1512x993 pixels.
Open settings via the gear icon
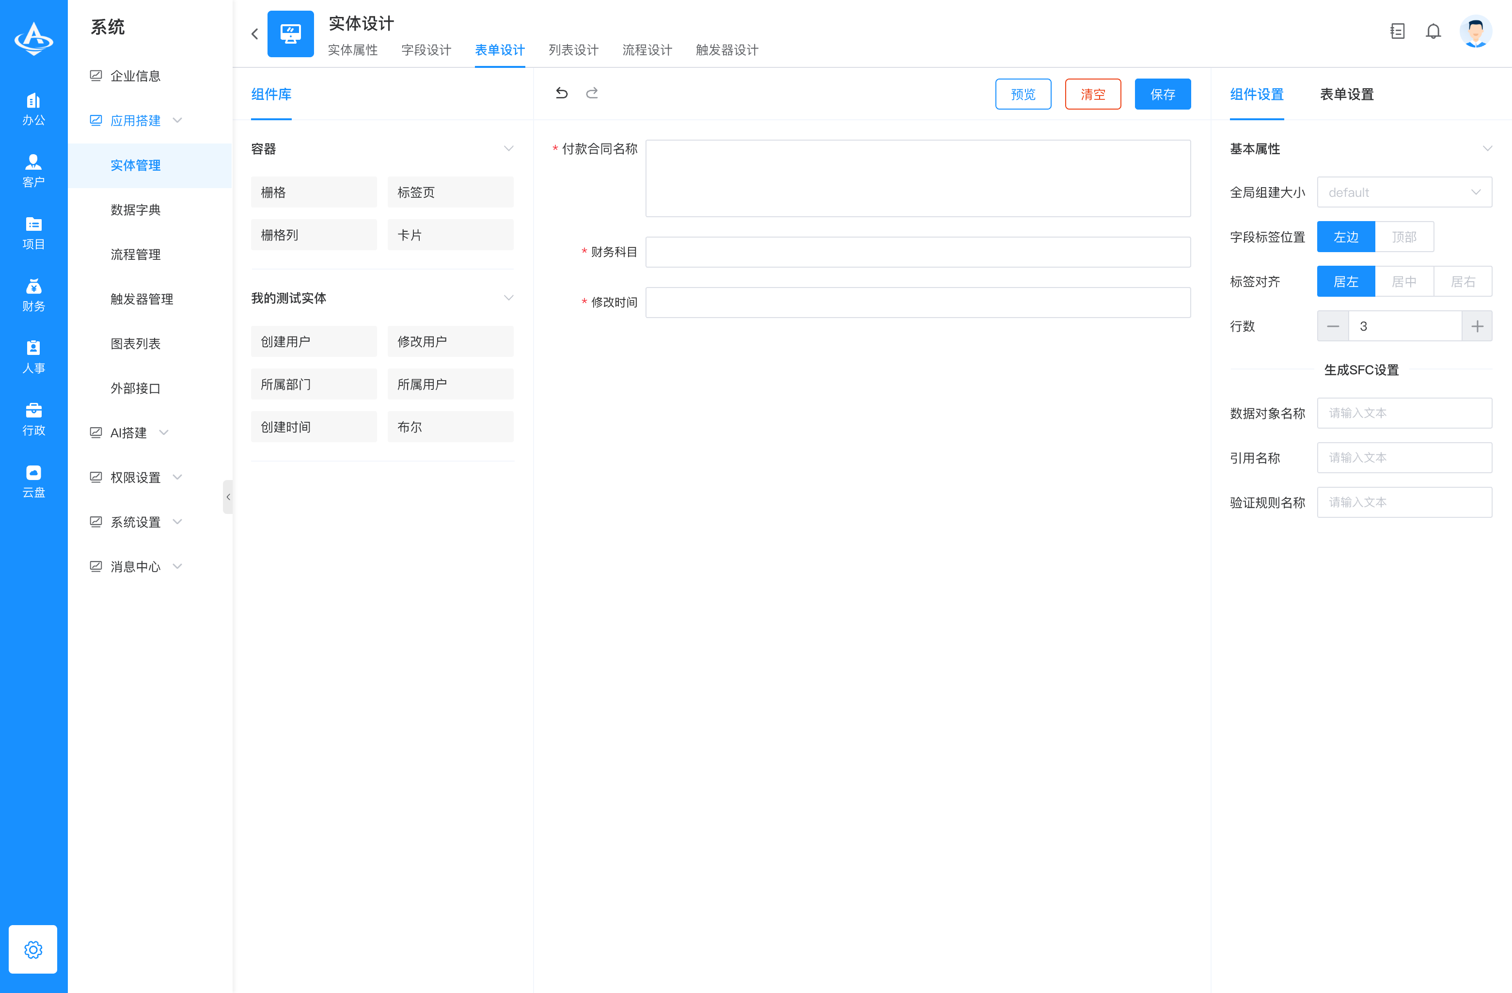coord(33,949)
